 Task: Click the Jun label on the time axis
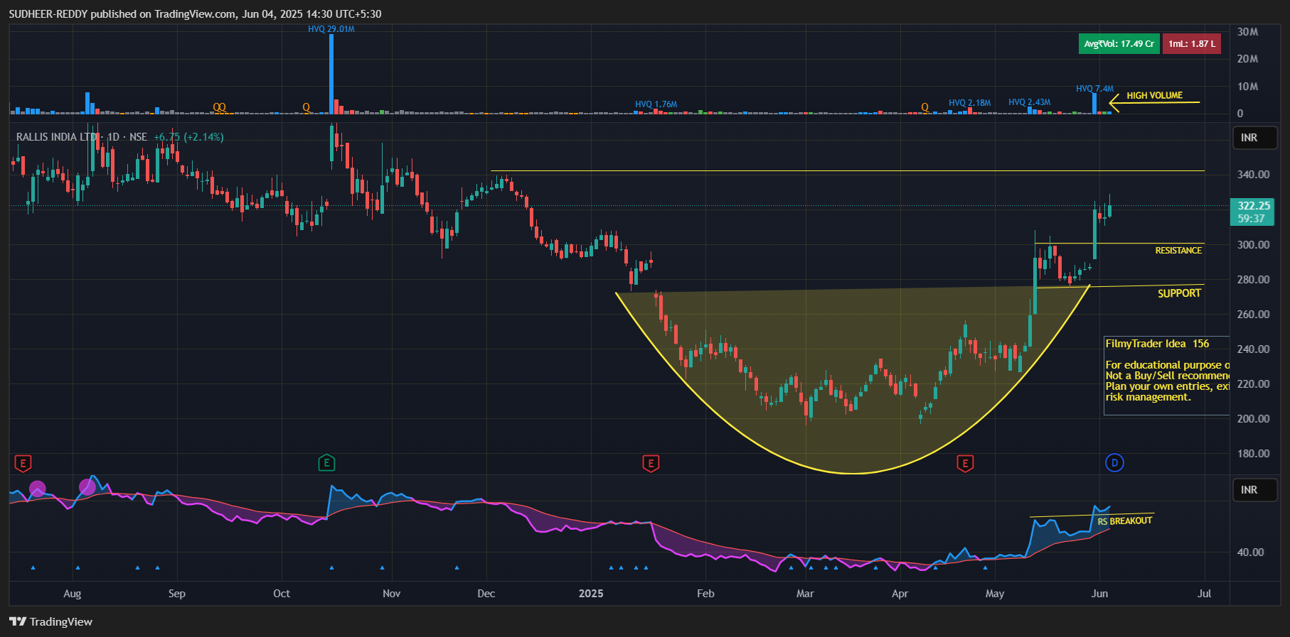pos(1099,594)
